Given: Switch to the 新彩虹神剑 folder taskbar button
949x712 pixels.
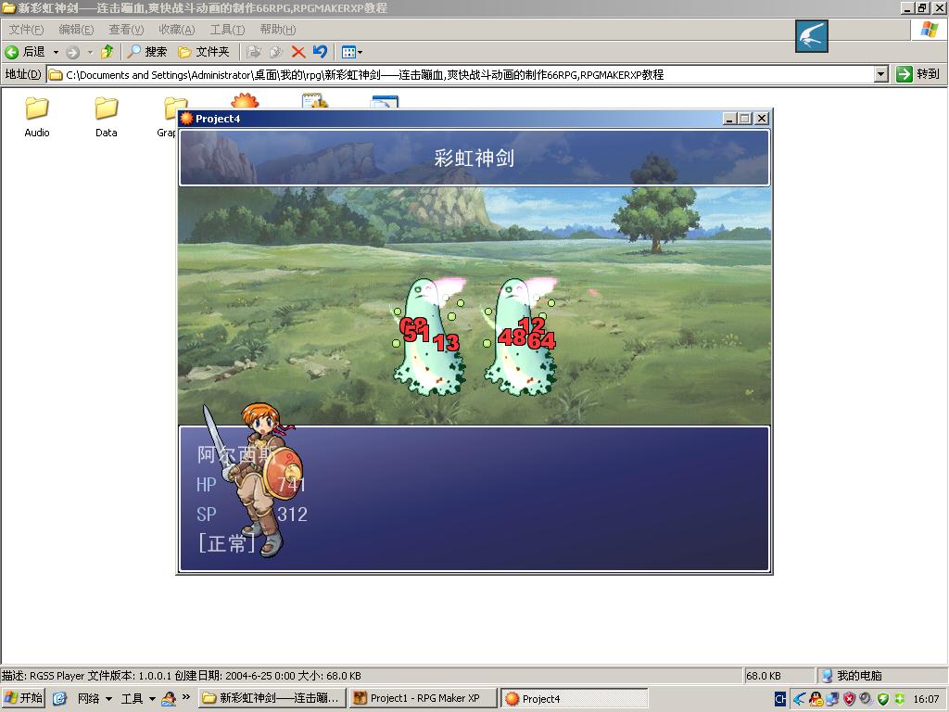Looking at the screenshot, I should 272,699.
